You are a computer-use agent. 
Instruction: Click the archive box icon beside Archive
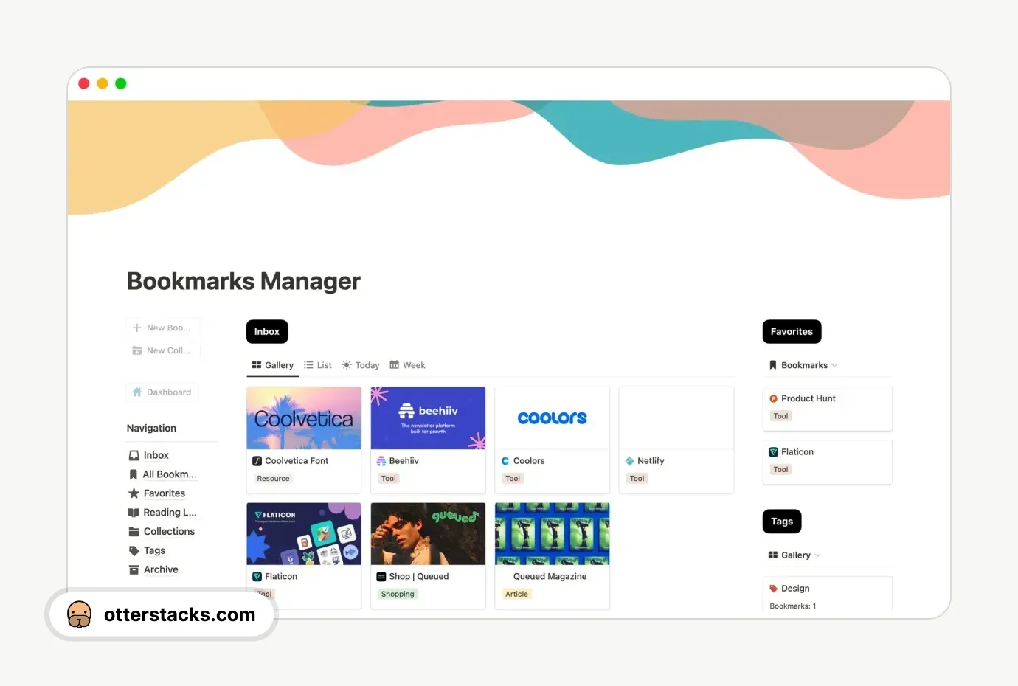click(x=134, y=569)
